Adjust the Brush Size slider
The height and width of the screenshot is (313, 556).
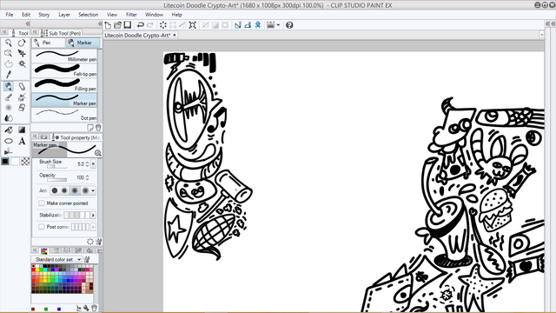tap(56, 166)
